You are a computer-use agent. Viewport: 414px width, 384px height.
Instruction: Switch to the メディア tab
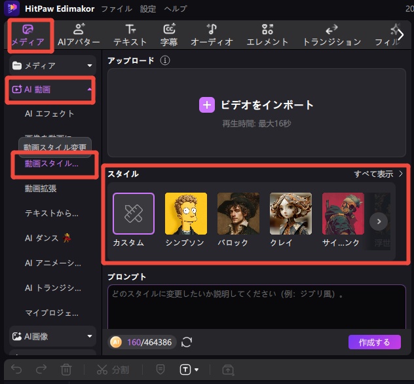(x=28, y=35)
